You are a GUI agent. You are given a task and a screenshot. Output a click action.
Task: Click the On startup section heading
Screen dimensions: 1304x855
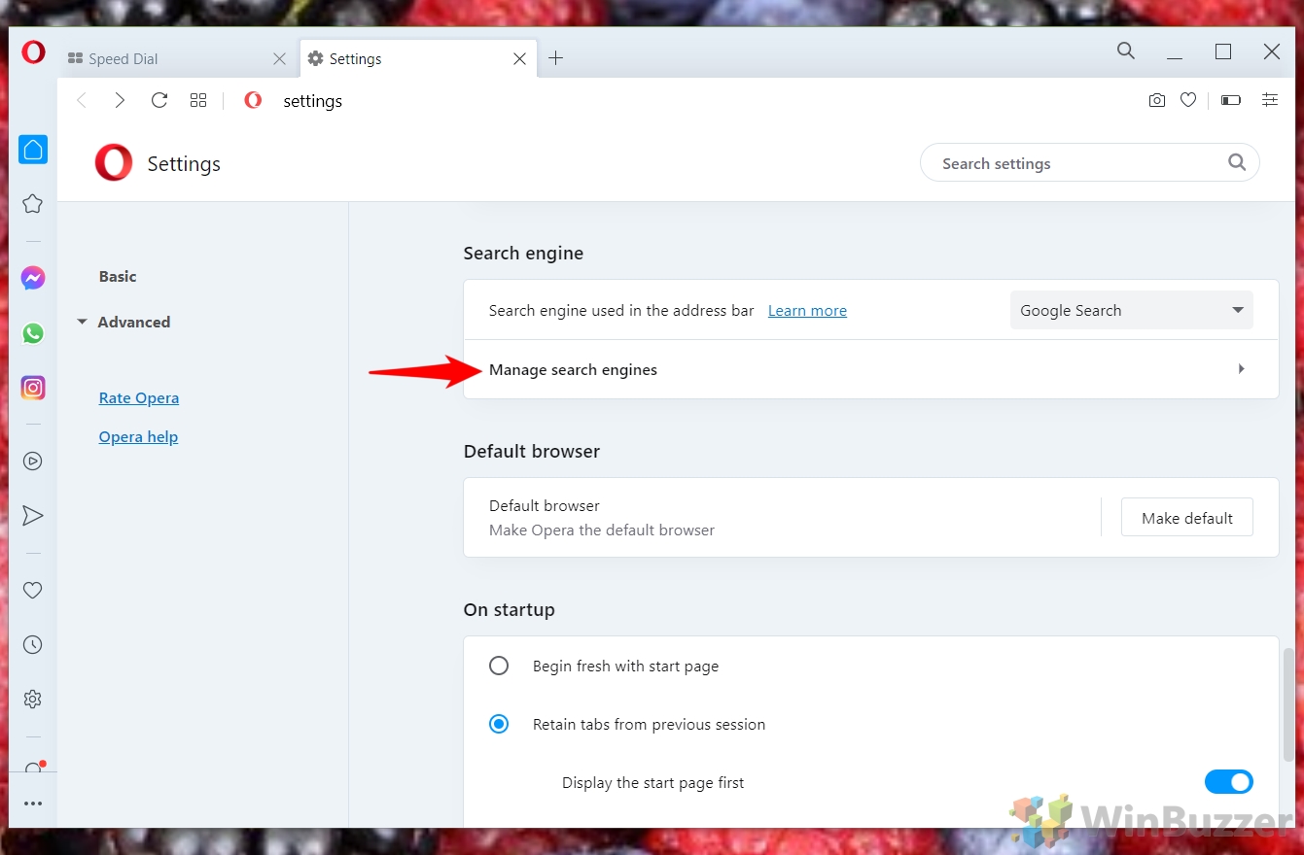pyautogui.click(x=510, y=609)
